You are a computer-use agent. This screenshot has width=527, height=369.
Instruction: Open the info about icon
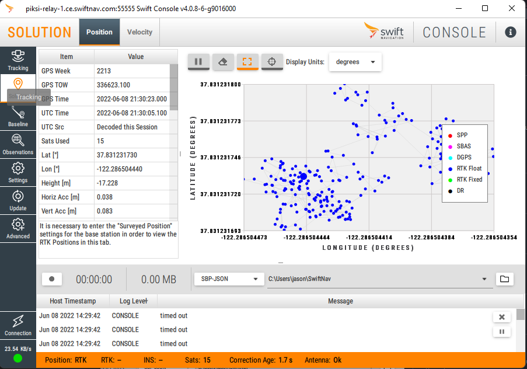tap(510, 32)
